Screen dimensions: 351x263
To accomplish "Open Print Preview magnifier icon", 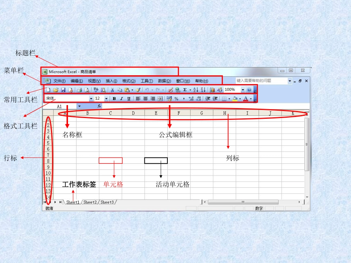I will (87, 90).
